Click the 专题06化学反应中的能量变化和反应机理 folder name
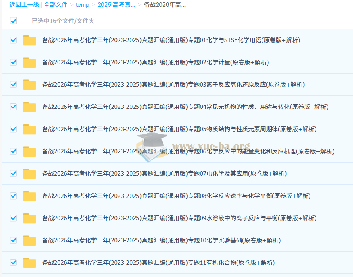Viewport: 353px width, 277px height. click(x=188, y=151)
